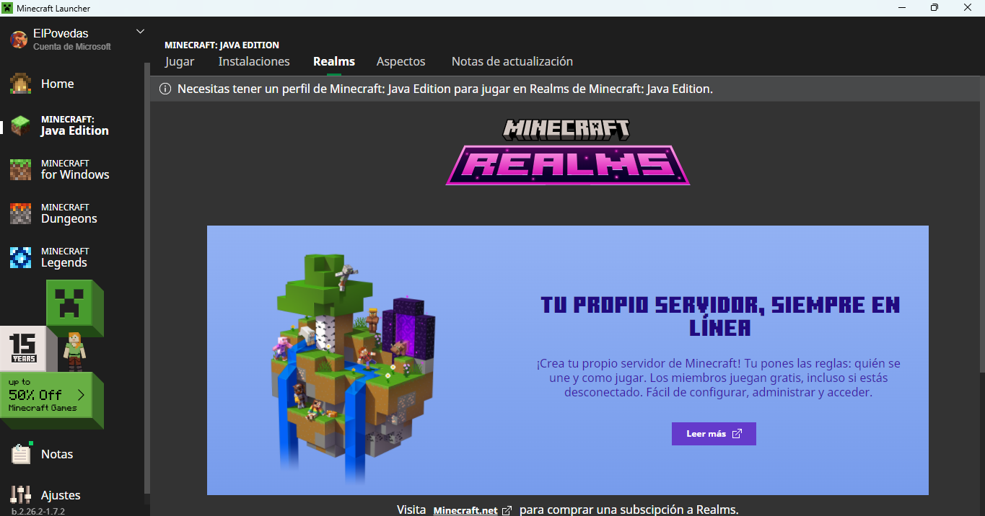Image resolution: width=985 pixels, height=516 pixels.
Task: Click the Ajustes sliders icon
Action: click(x=20, y=495)
